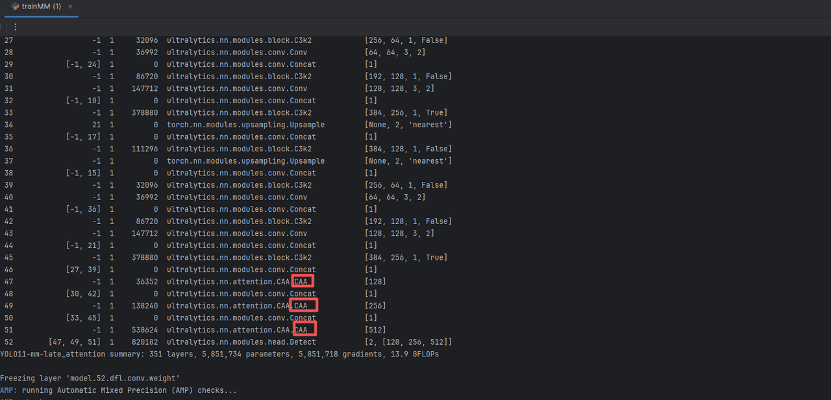Click the [384, 128, 1, False] arguments in row 36
The image size is (831, 400).
[x=408, y=149]
